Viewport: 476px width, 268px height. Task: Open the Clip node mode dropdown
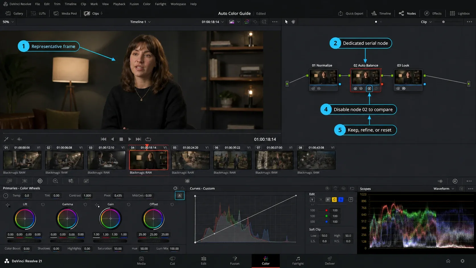point(426,22)
